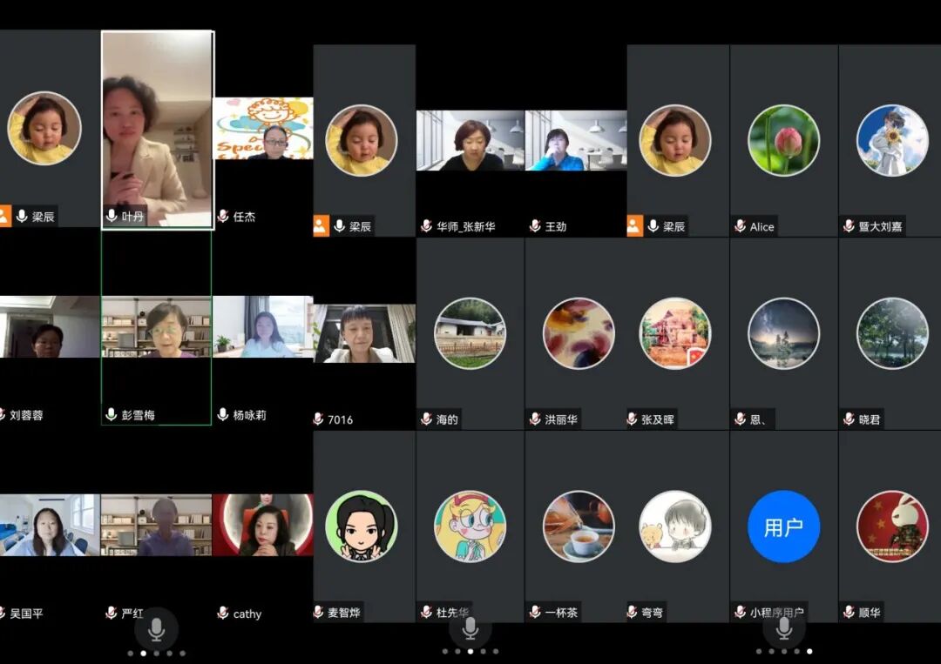Click the name label 小程序用户
This screenshot has width=941, height=664.
(x=776, y=613)
